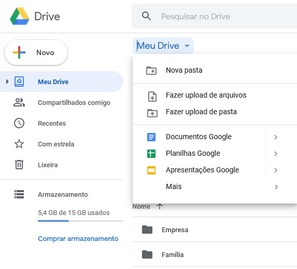Click the Google Drive logo icon
The image size is (297, 269).
pos(20,16)
